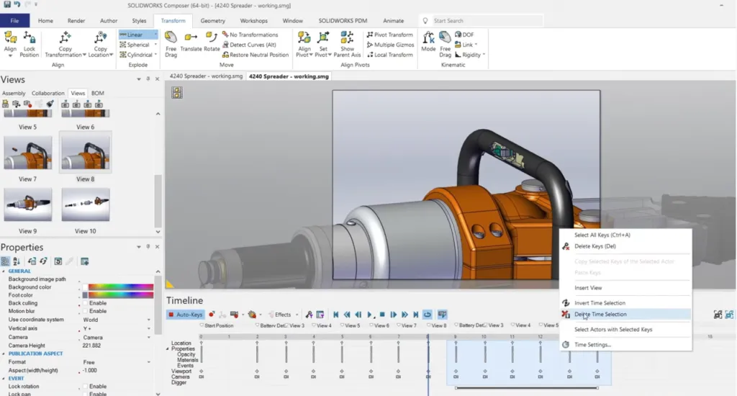The height and width of the screenshot is (396, 737).
Task: Choose Delete Time Selection from context menu
Action: pos(600,315)
